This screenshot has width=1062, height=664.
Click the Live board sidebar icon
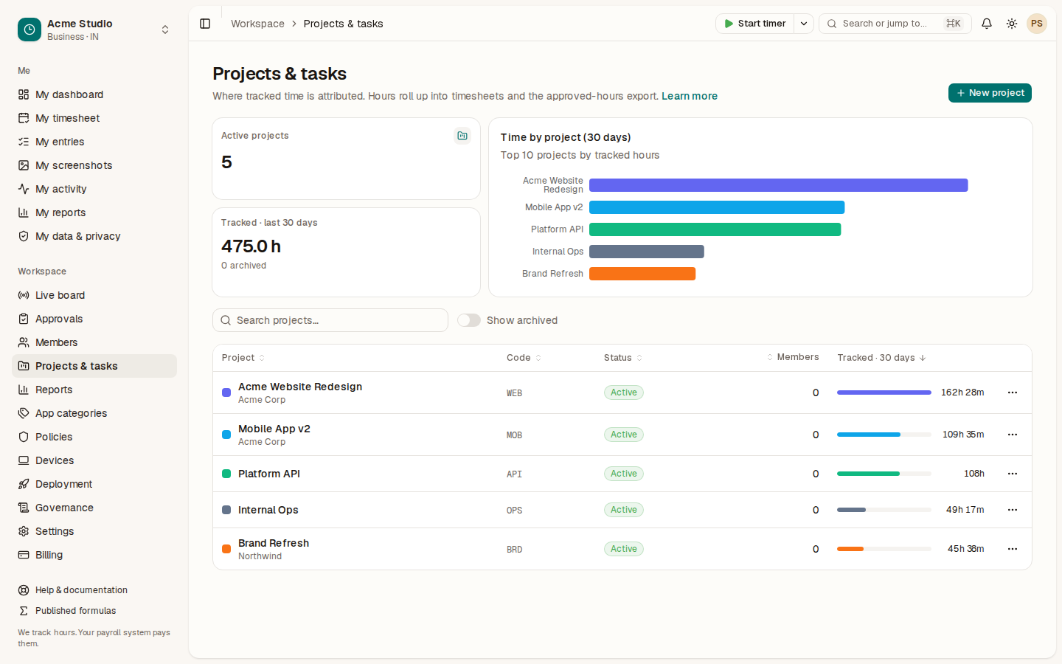pyautogui.click(x=24, y=295)
